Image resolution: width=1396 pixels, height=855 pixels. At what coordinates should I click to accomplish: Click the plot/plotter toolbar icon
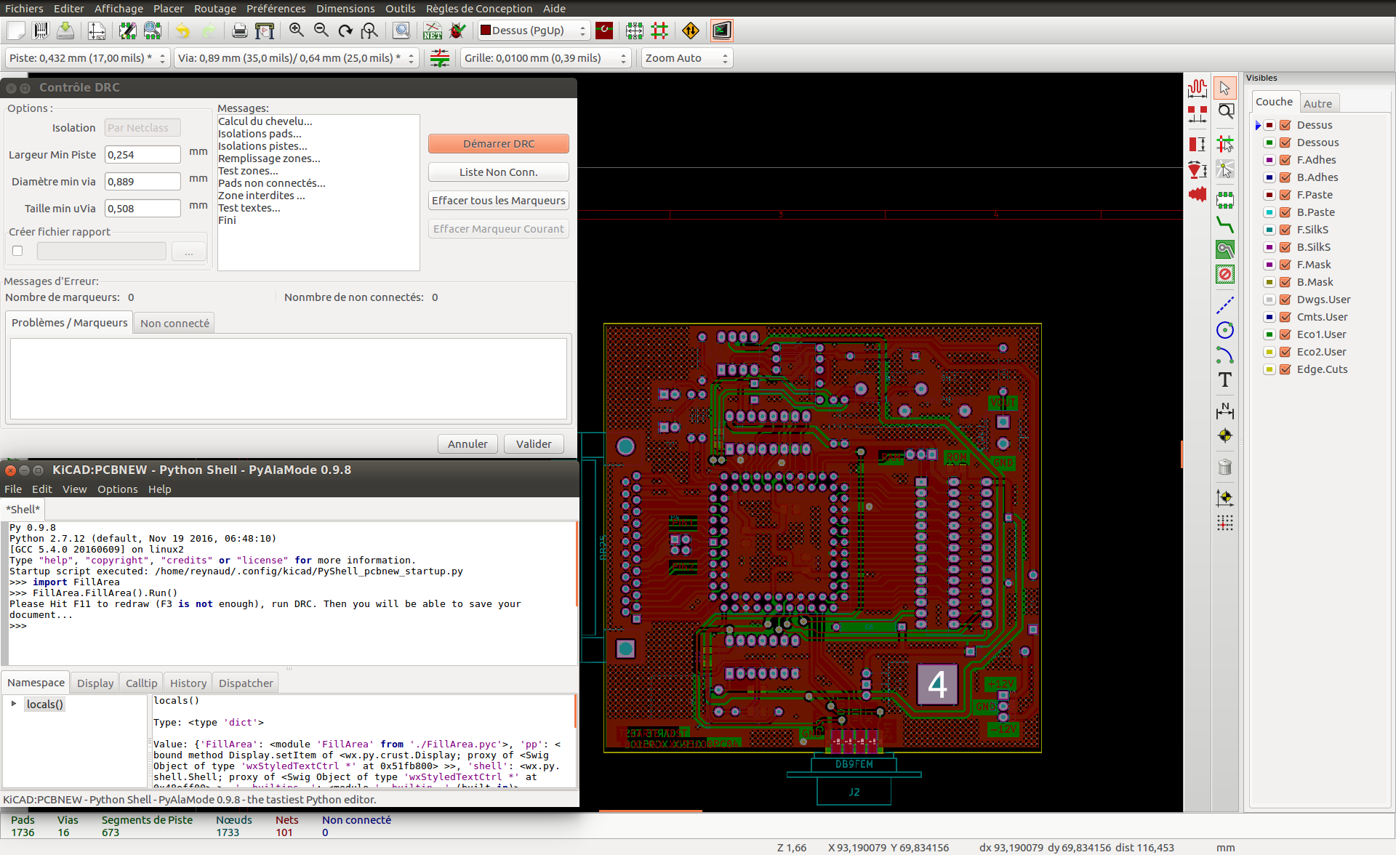pos(265,31)
